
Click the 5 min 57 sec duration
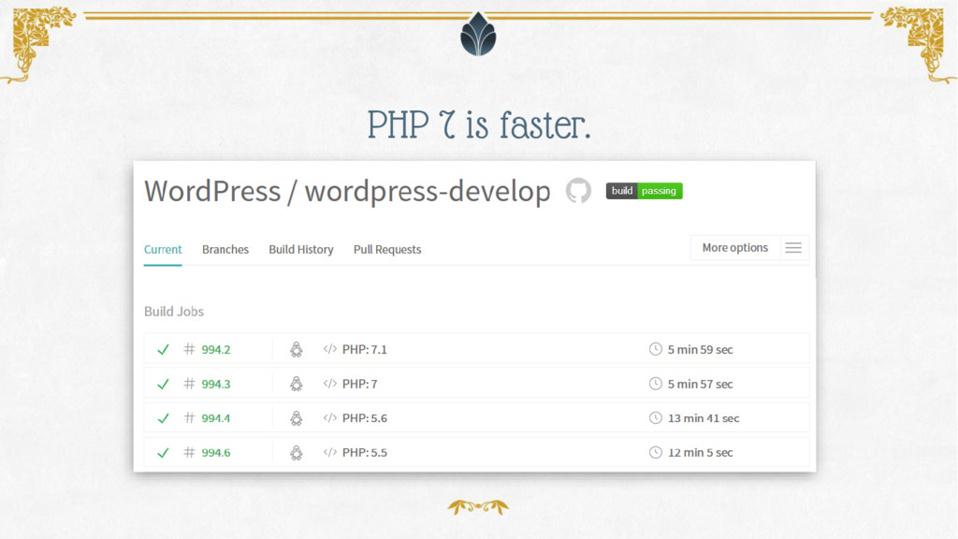click(x=700, y=384)
